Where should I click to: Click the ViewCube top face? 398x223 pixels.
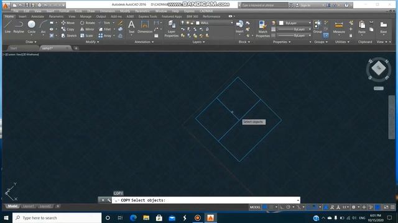click(x=379, y=68)
